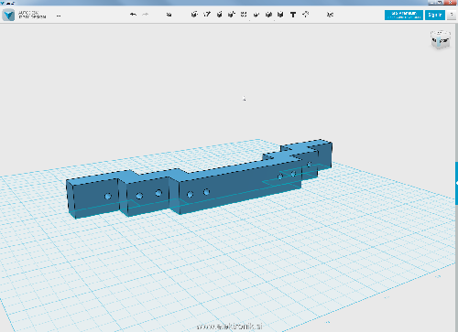Open the Modify tool icon
458x332 pixels.
tap(232, 15)
